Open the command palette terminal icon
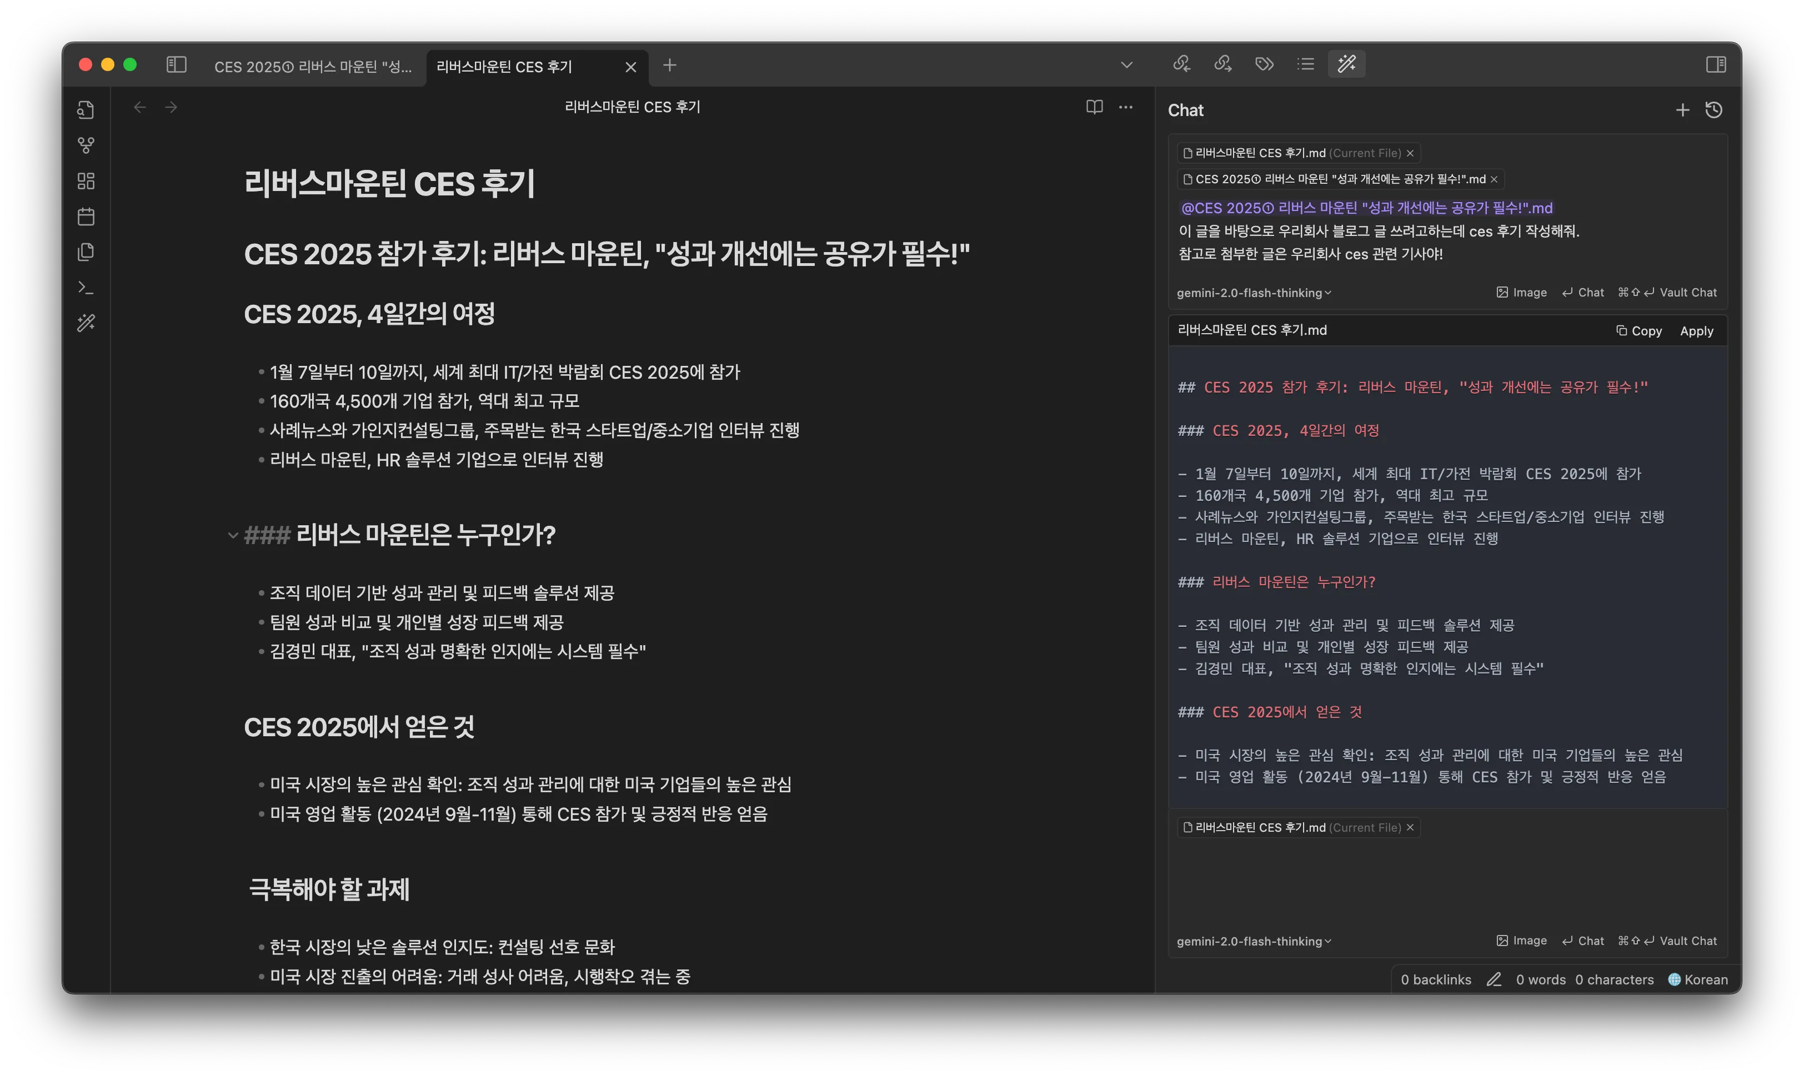The width and height of the screenshot is (1804, 1076). click(86, 288)
